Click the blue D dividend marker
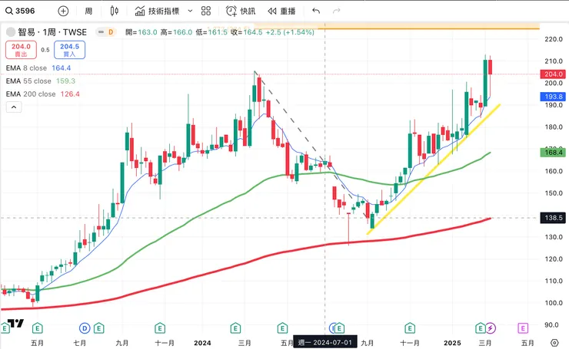 pos(85,328)
